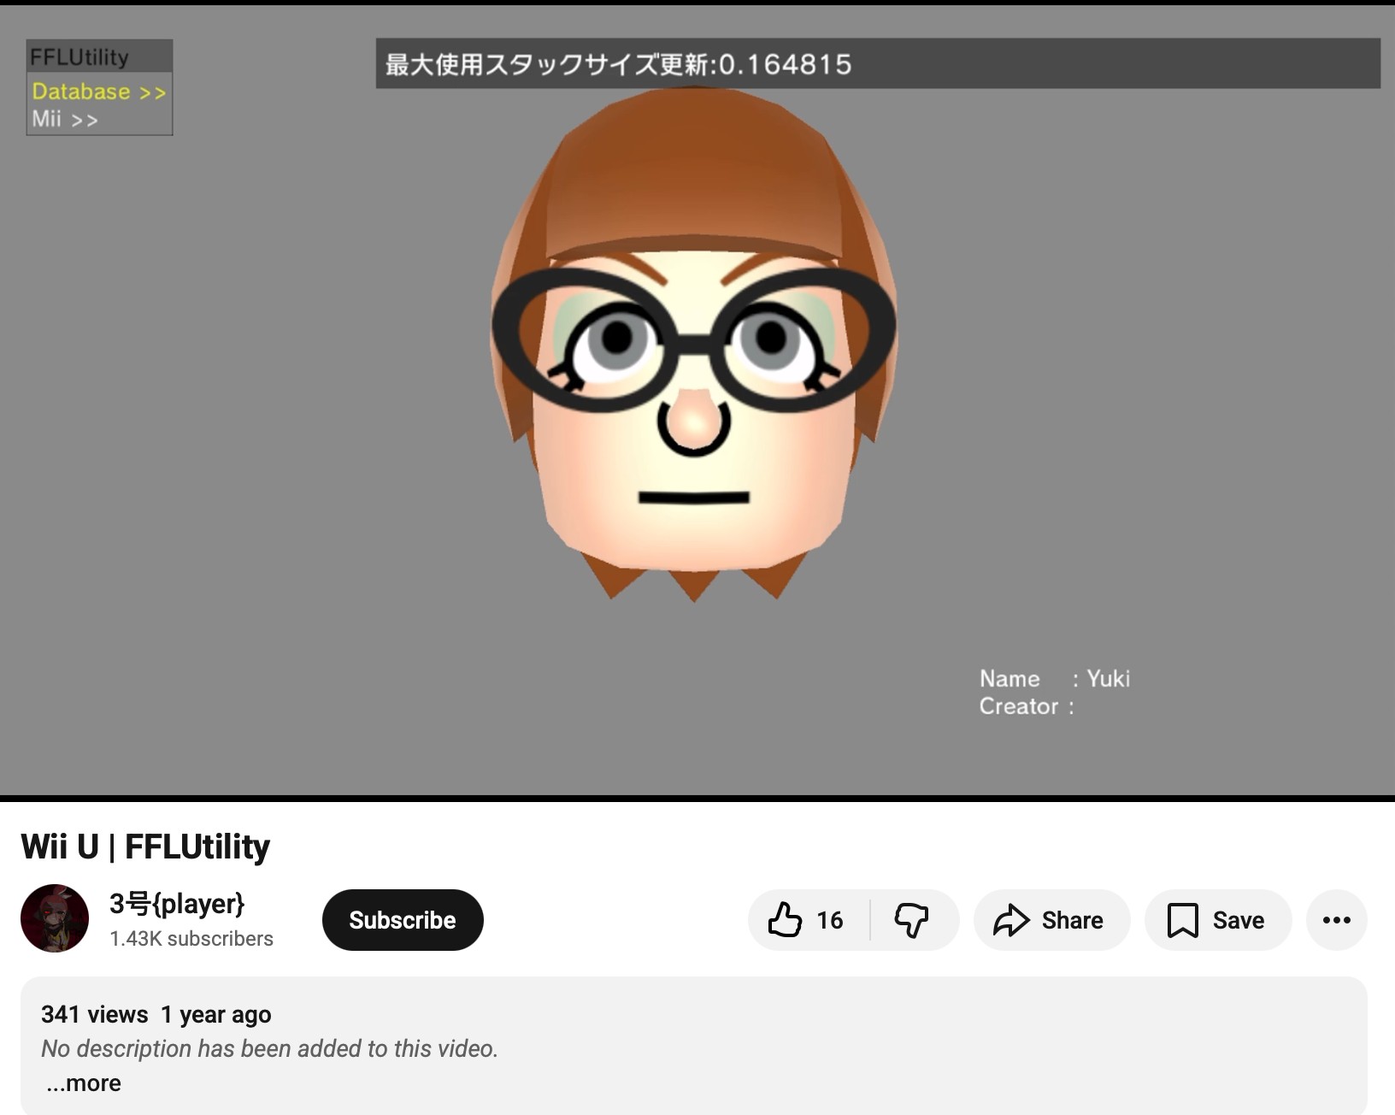Image resolution: width=1395 pixels, height=1115 pixels.
Task: Click the FFLUtility panel header
Action: click(x=79, y=57)
